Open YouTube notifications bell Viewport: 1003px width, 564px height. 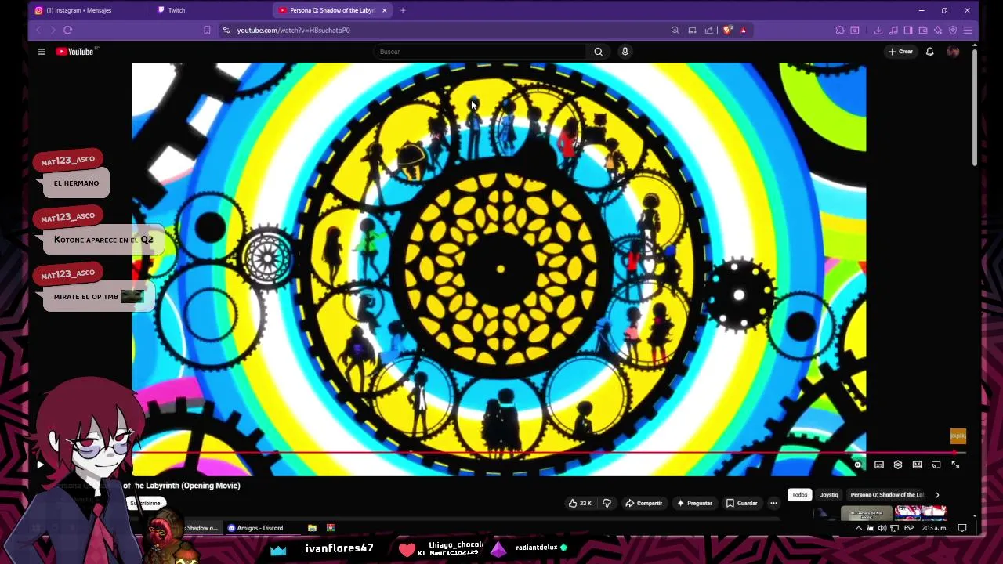[929, 52]
